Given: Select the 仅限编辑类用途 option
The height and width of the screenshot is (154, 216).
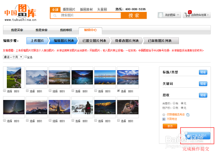Looking at the screenshot, I should click(164, 114).
